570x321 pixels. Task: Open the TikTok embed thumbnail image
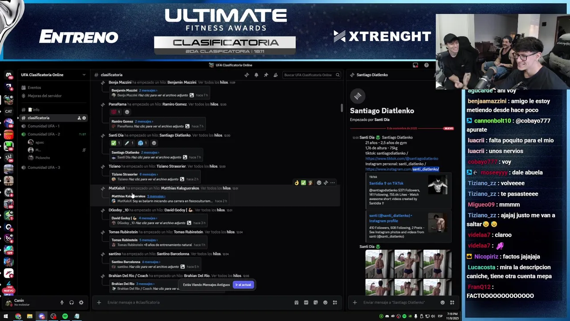pyautogui.click(x=437, y=185)
